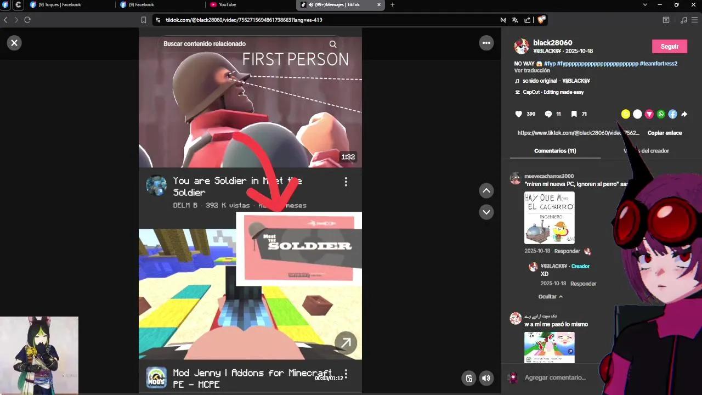Go to the next video with down chevron

486,212
